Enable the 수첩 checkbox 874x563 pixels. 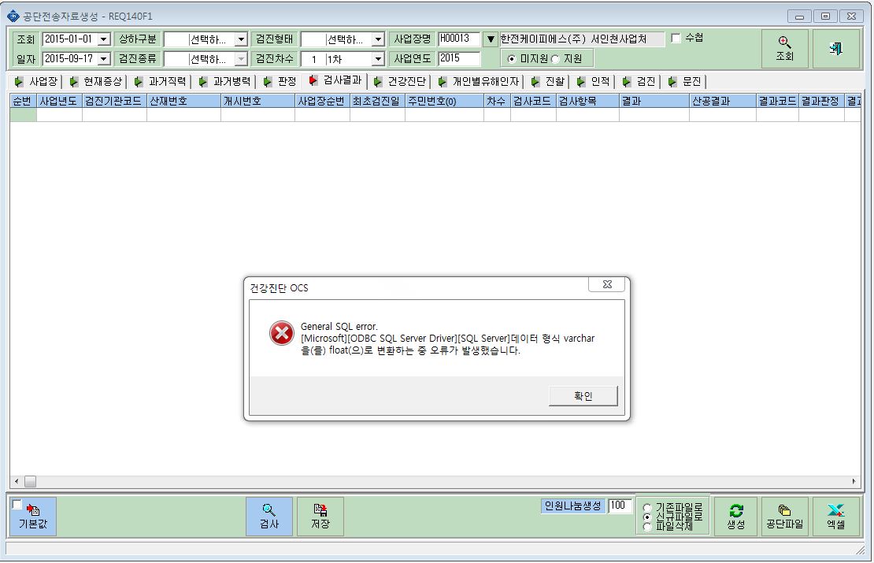[x=676, y=38]
